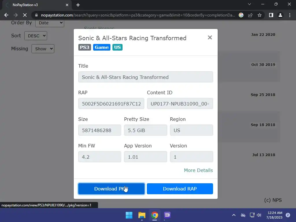Click the purple app icon in taskbar
The height and width of the screenshot is (222, 296).
pos(167,215)
